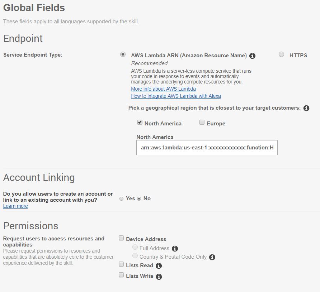Click info icon beside AWS Lambda ARN
This screenshot has width=320, height=292.
tap(253, 56)
